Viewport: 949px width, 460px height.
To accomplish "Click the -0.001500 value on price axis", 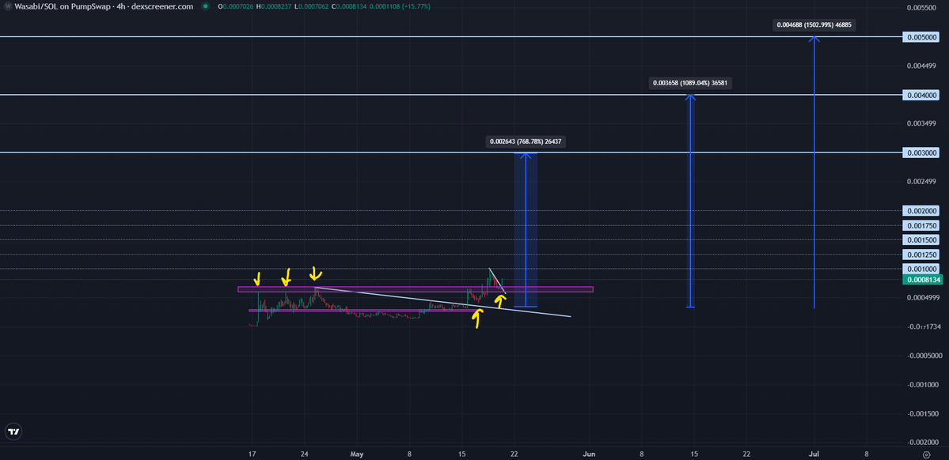I will click(922, 413).
